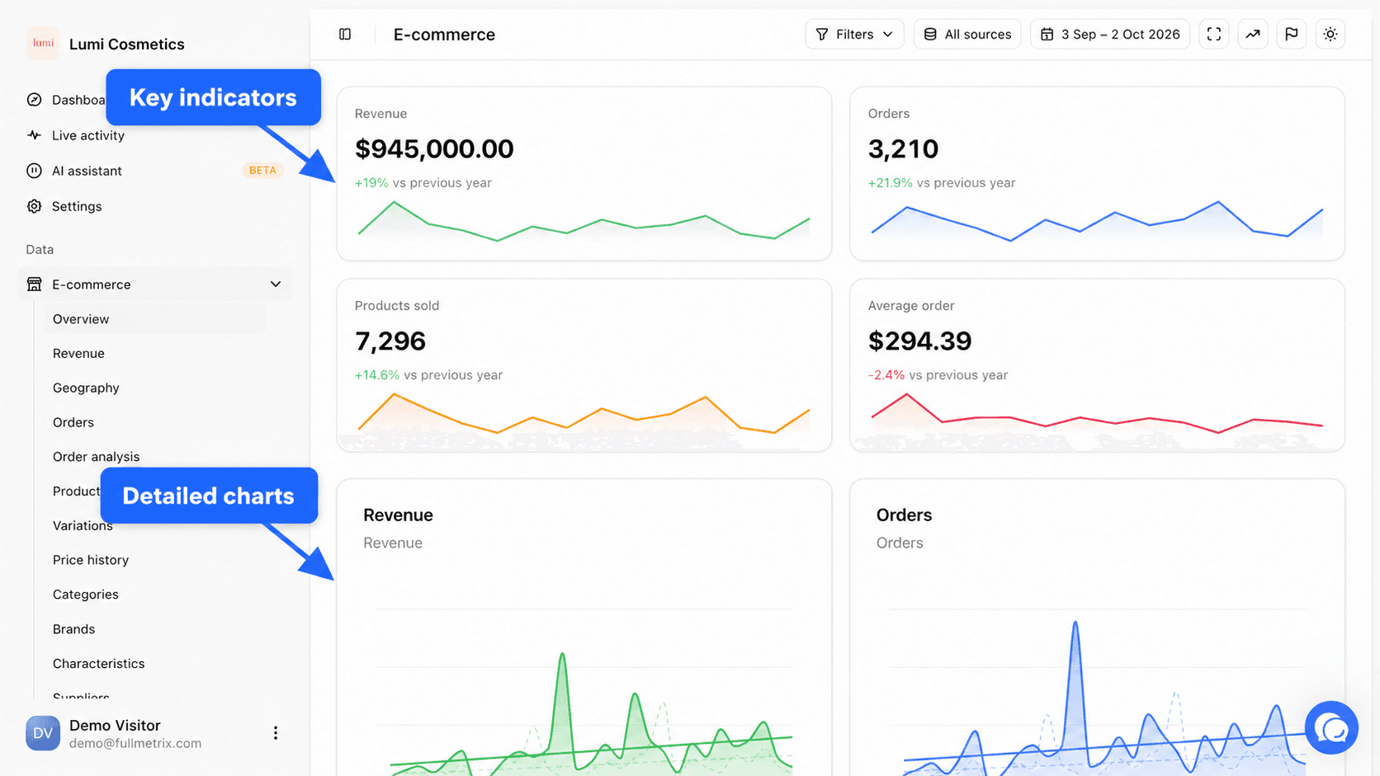Collapse the E-commerce section chevron
Screen dimensions: 1380x776
click(276, 284)
